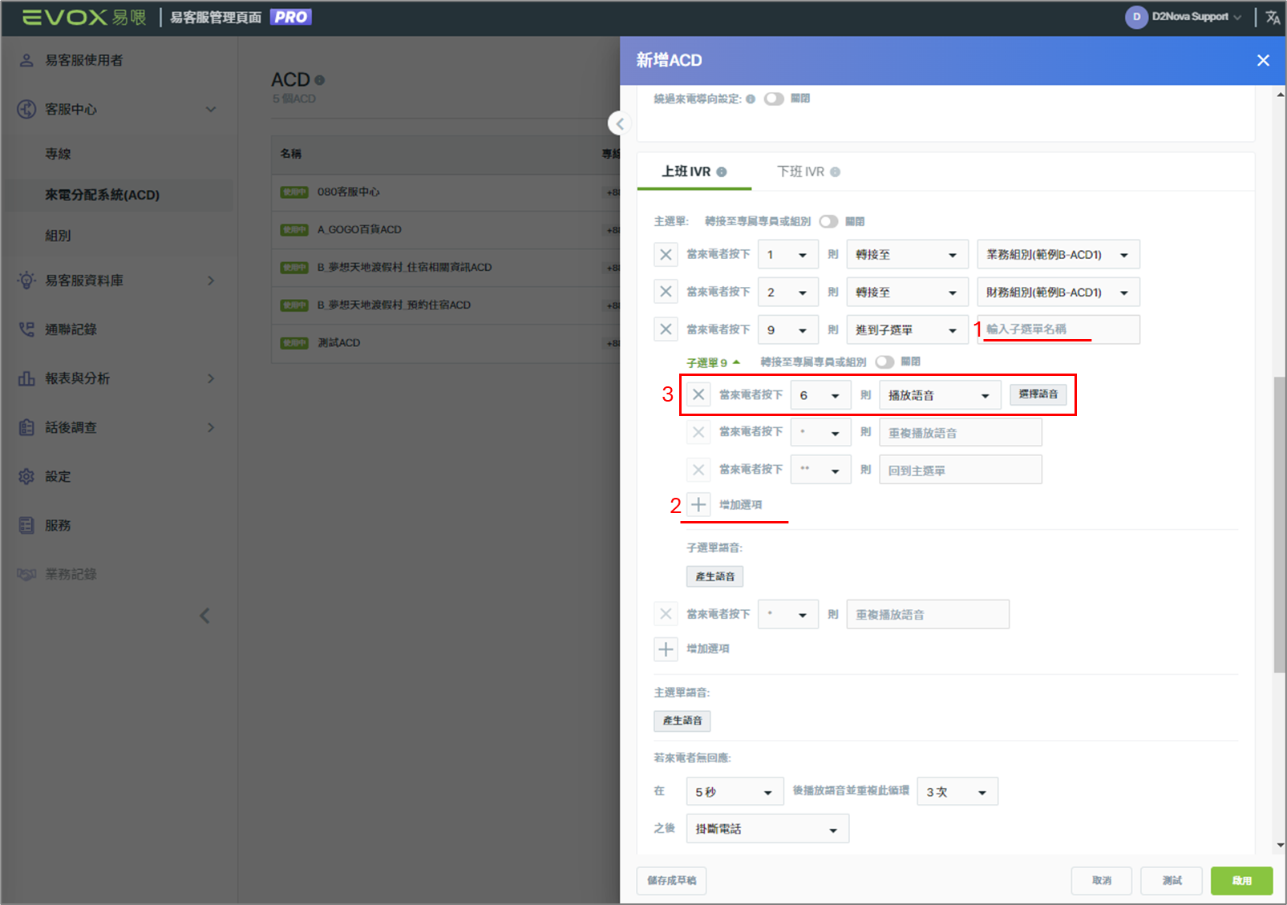Open the 播放語音 action dropdown
Viewport: 1287px width, 905px height.
pos(940,395)
